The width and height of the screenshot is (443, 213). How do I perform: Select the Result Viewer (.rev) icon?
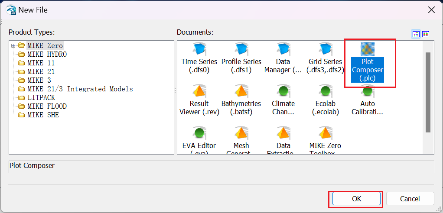tap(199, 91)
